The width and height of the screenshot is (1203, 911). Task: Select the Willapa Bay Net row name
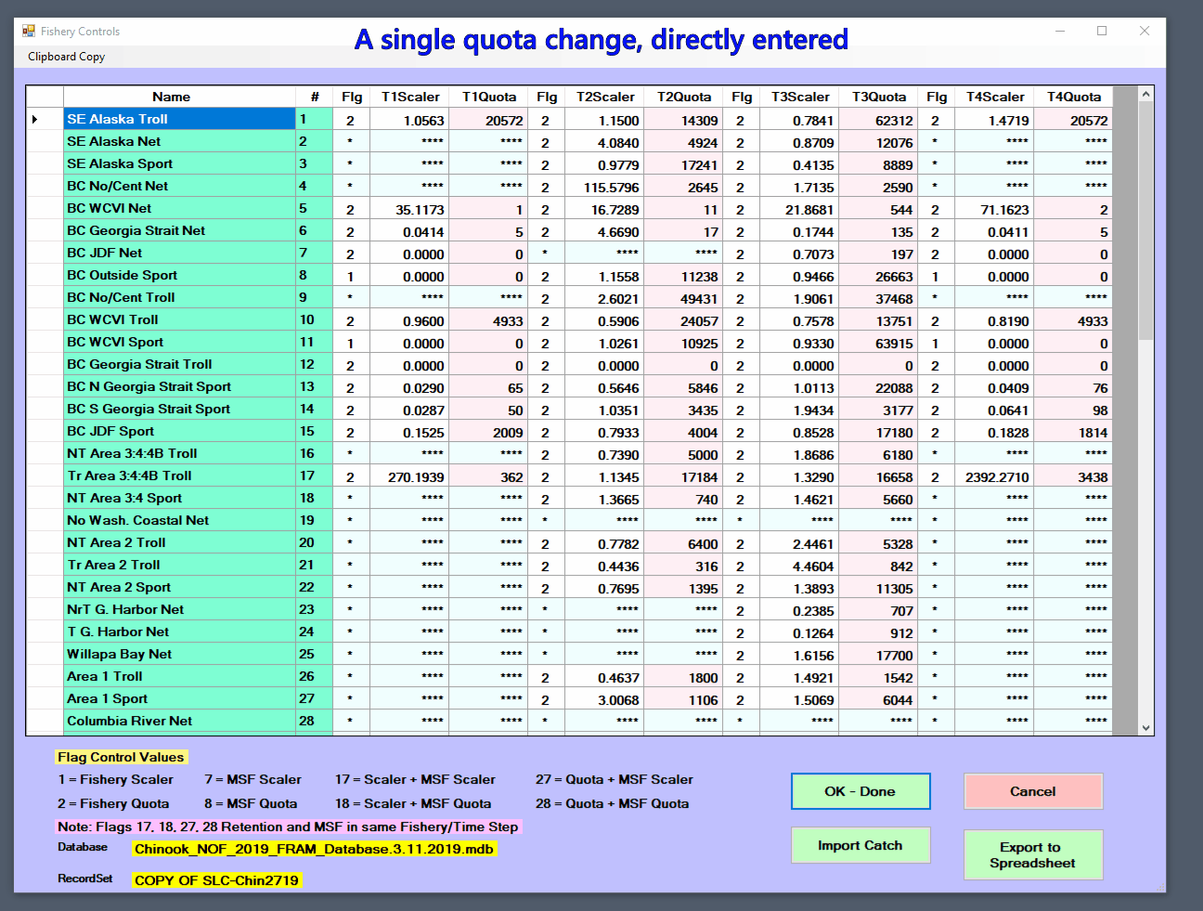click(x=179, y=654)
